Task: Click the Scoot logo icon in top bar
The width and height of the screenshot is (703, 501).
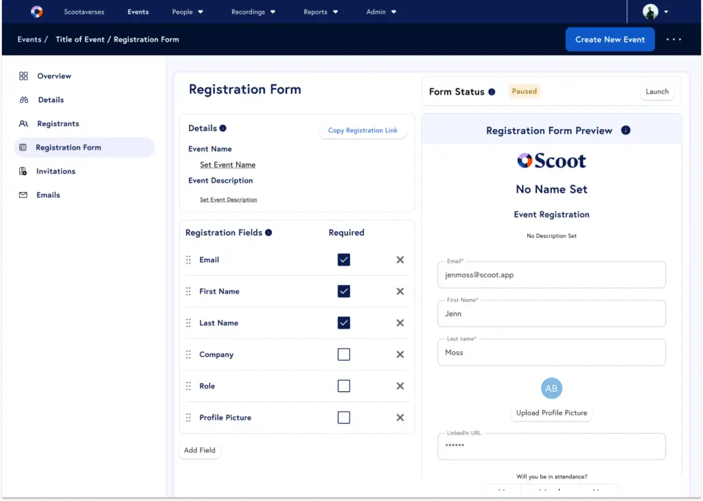Action: pyautogui.click(x=37, y=12)
